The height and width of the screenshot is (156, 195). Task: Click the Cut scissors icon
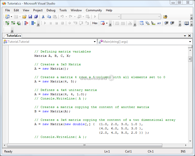tap(43, 17)
